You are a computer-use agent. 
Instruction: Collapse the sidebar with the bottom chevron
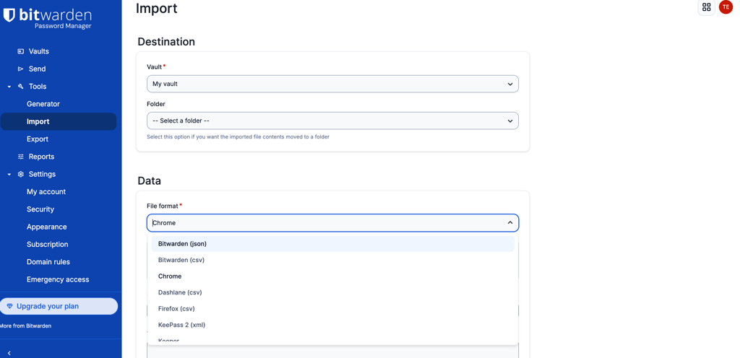click(x=9, y=353)
